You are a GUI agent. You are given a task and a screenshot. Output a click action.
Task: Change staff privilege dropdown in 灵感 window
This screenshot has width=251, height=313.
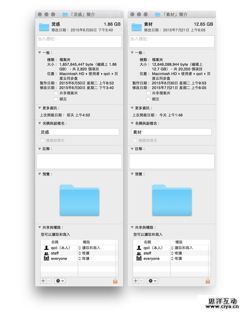(x=80, y=253)
